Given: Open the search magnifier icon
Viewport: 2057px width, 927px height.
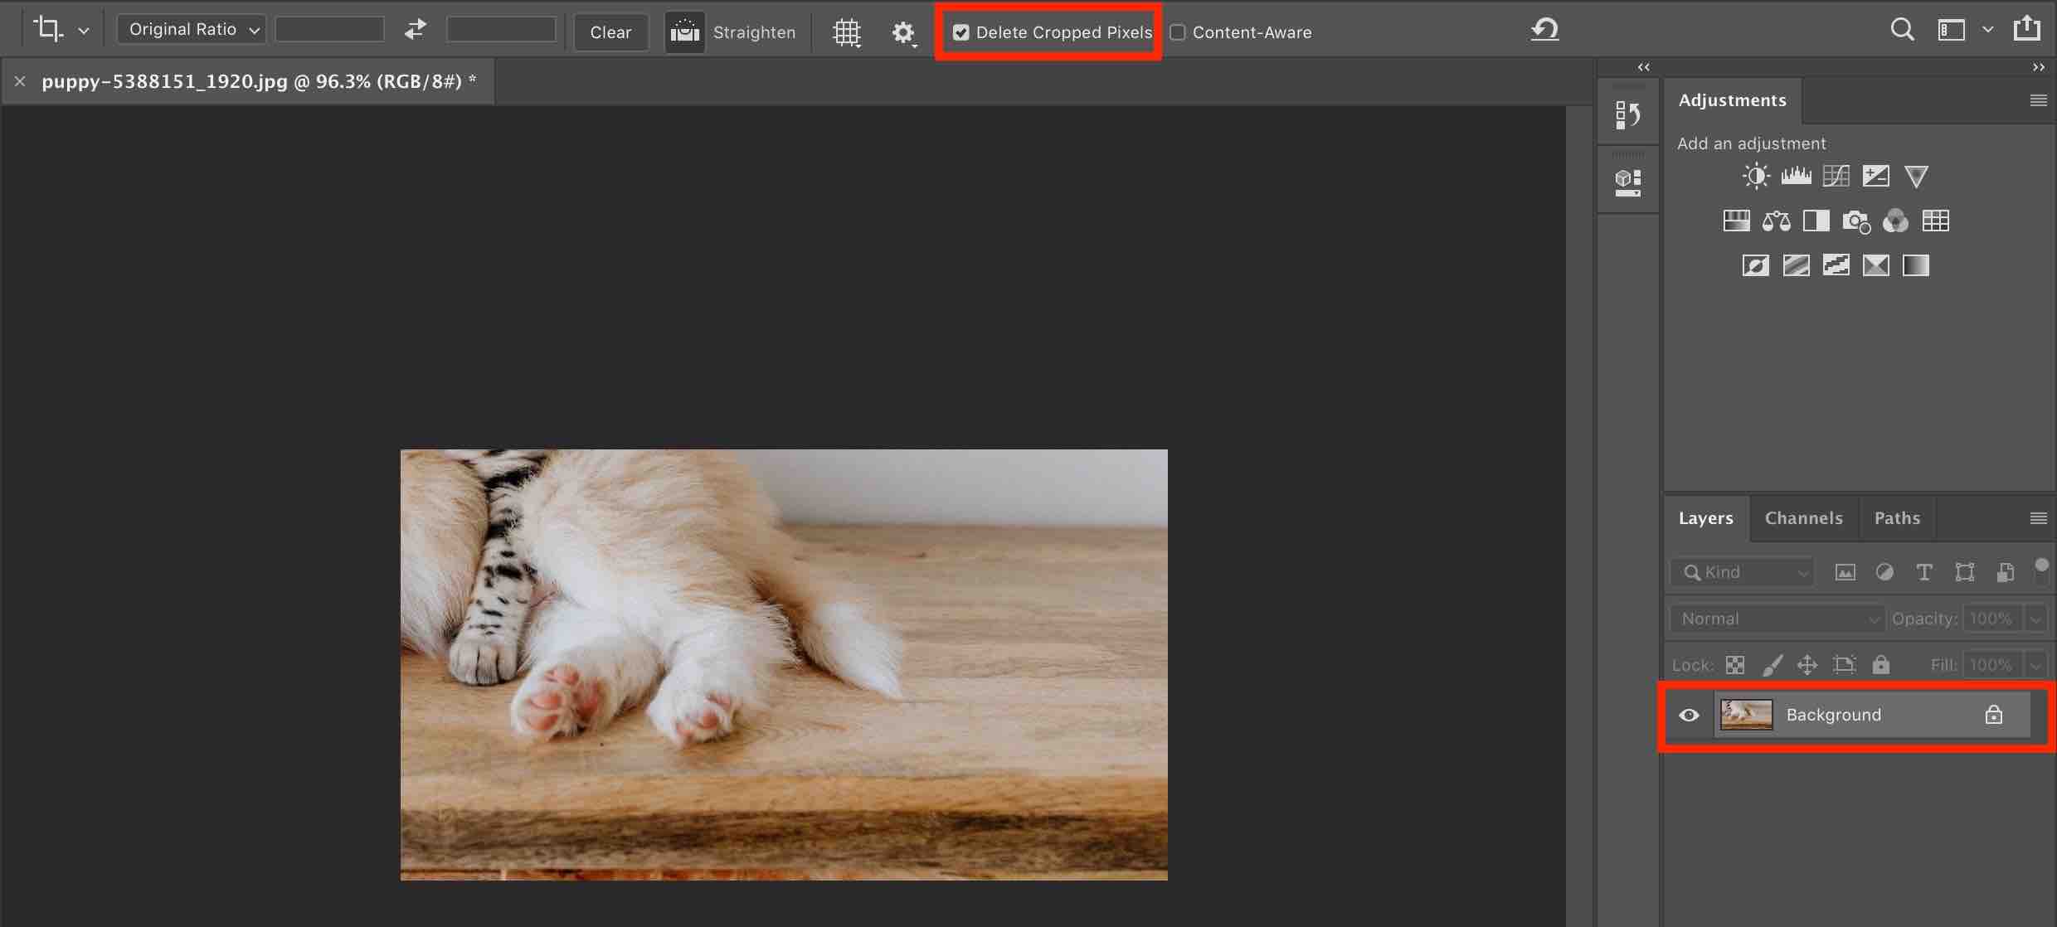Looking at the screenshot, I should [1902, 30].
